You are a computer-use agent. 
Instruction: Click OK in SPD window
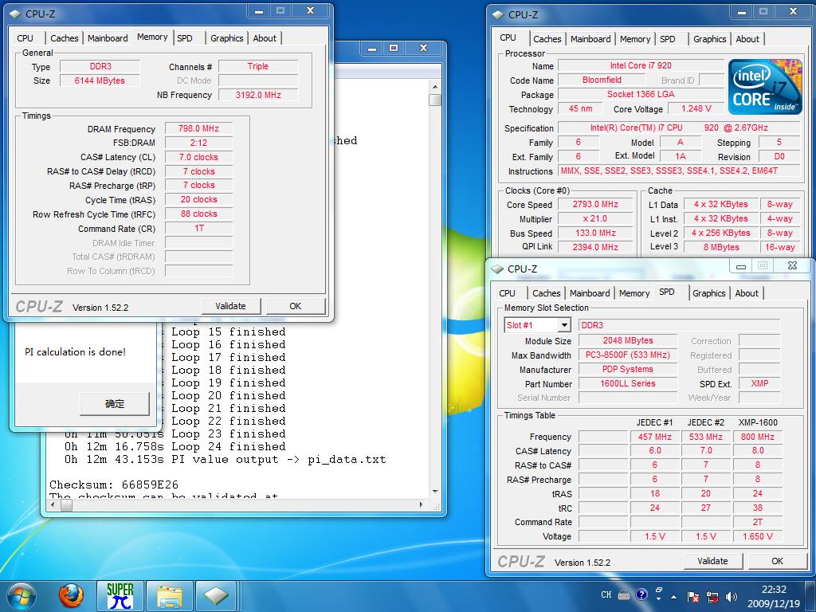point(778,561)
